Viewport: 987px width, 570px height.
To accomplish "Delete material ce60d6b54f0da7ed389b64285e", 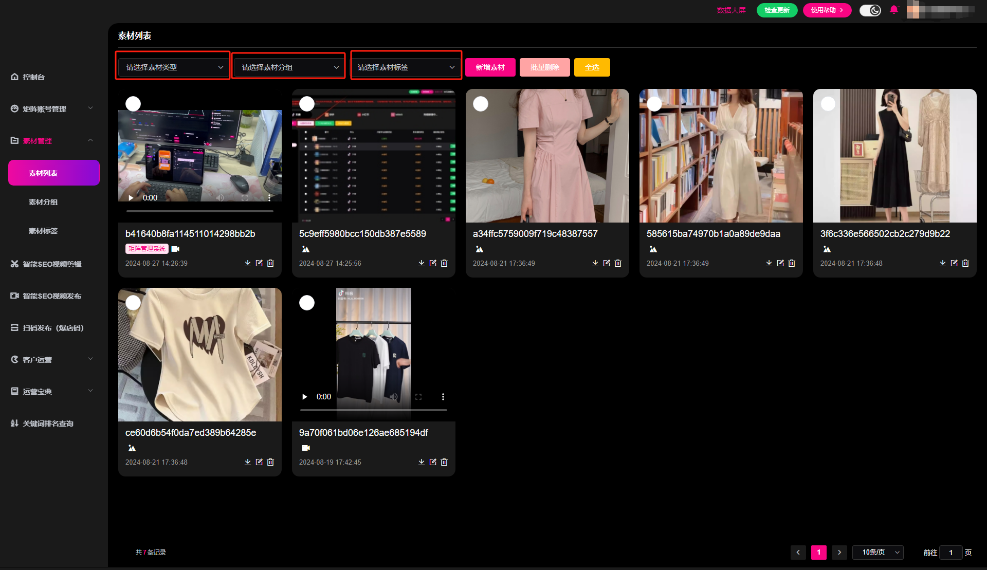I will pyautogui.click(x=270, y=462).
